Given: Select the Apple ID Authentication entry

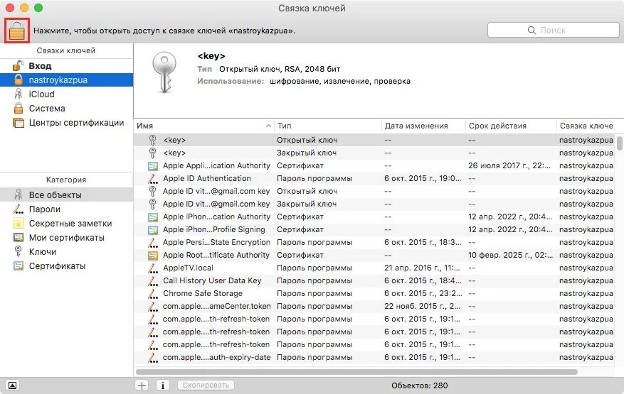Looking at the screenshot, I should (x=375, y=178).
